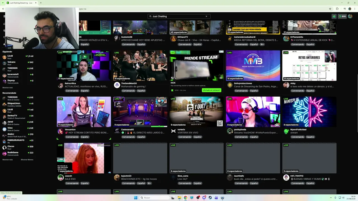The height and width of the screenshot is (201, 358).
Task: Collapse recommended channels with Mostrar Menos
Action: [x=27, y=160]
